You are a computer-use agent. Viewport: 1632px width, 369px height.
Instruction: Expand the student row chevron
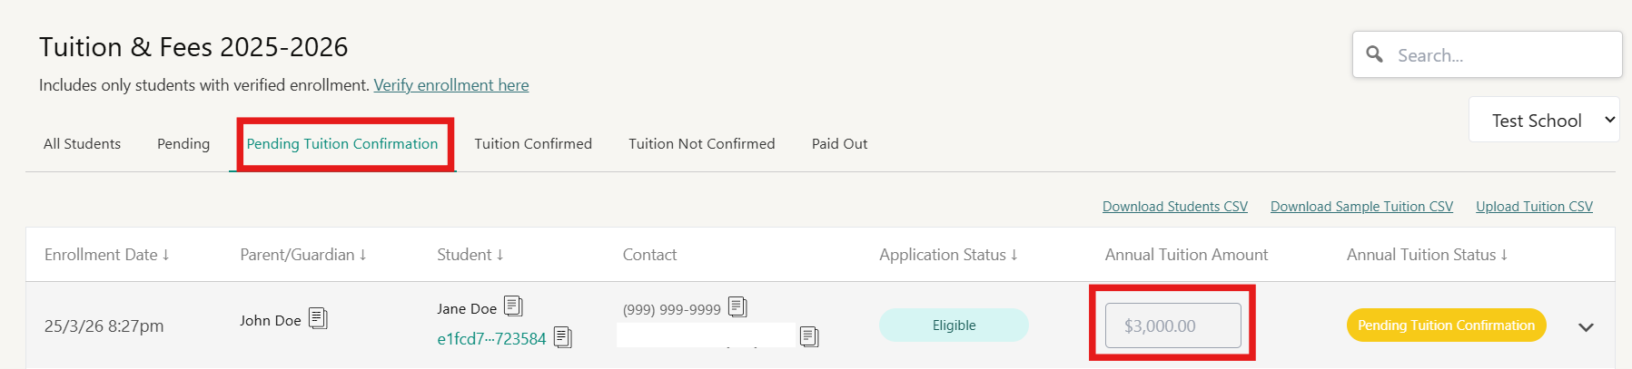[1586, 327]
